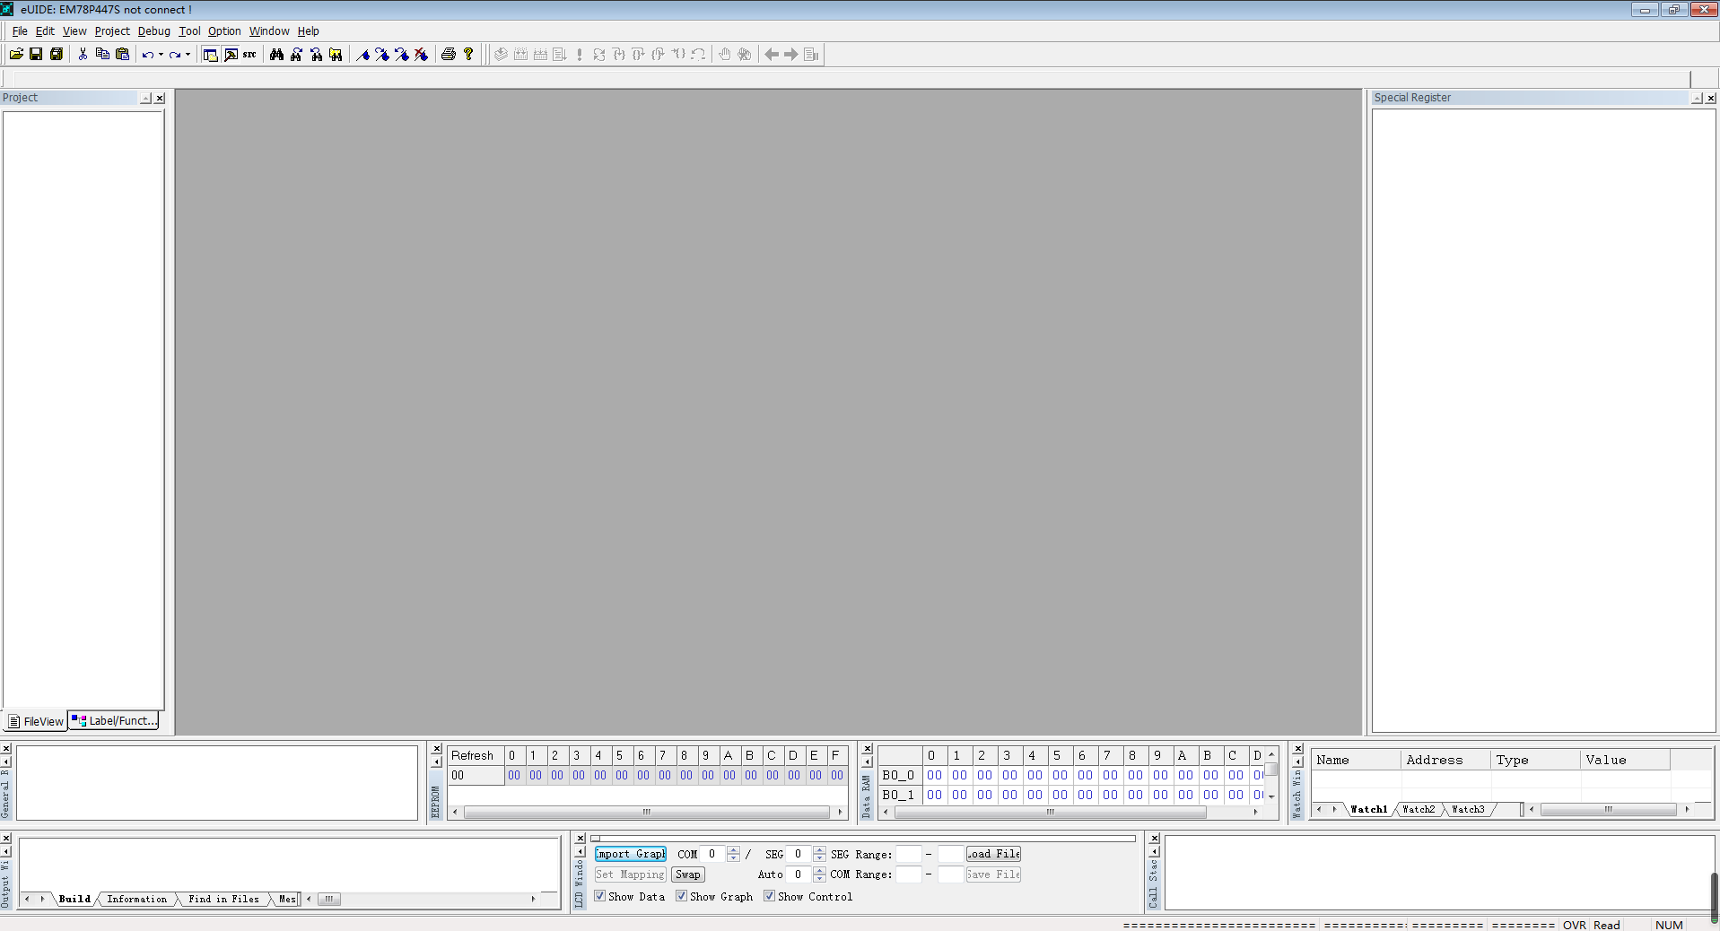
Task: Open the Help menu
Action: [x=309, y=31]
